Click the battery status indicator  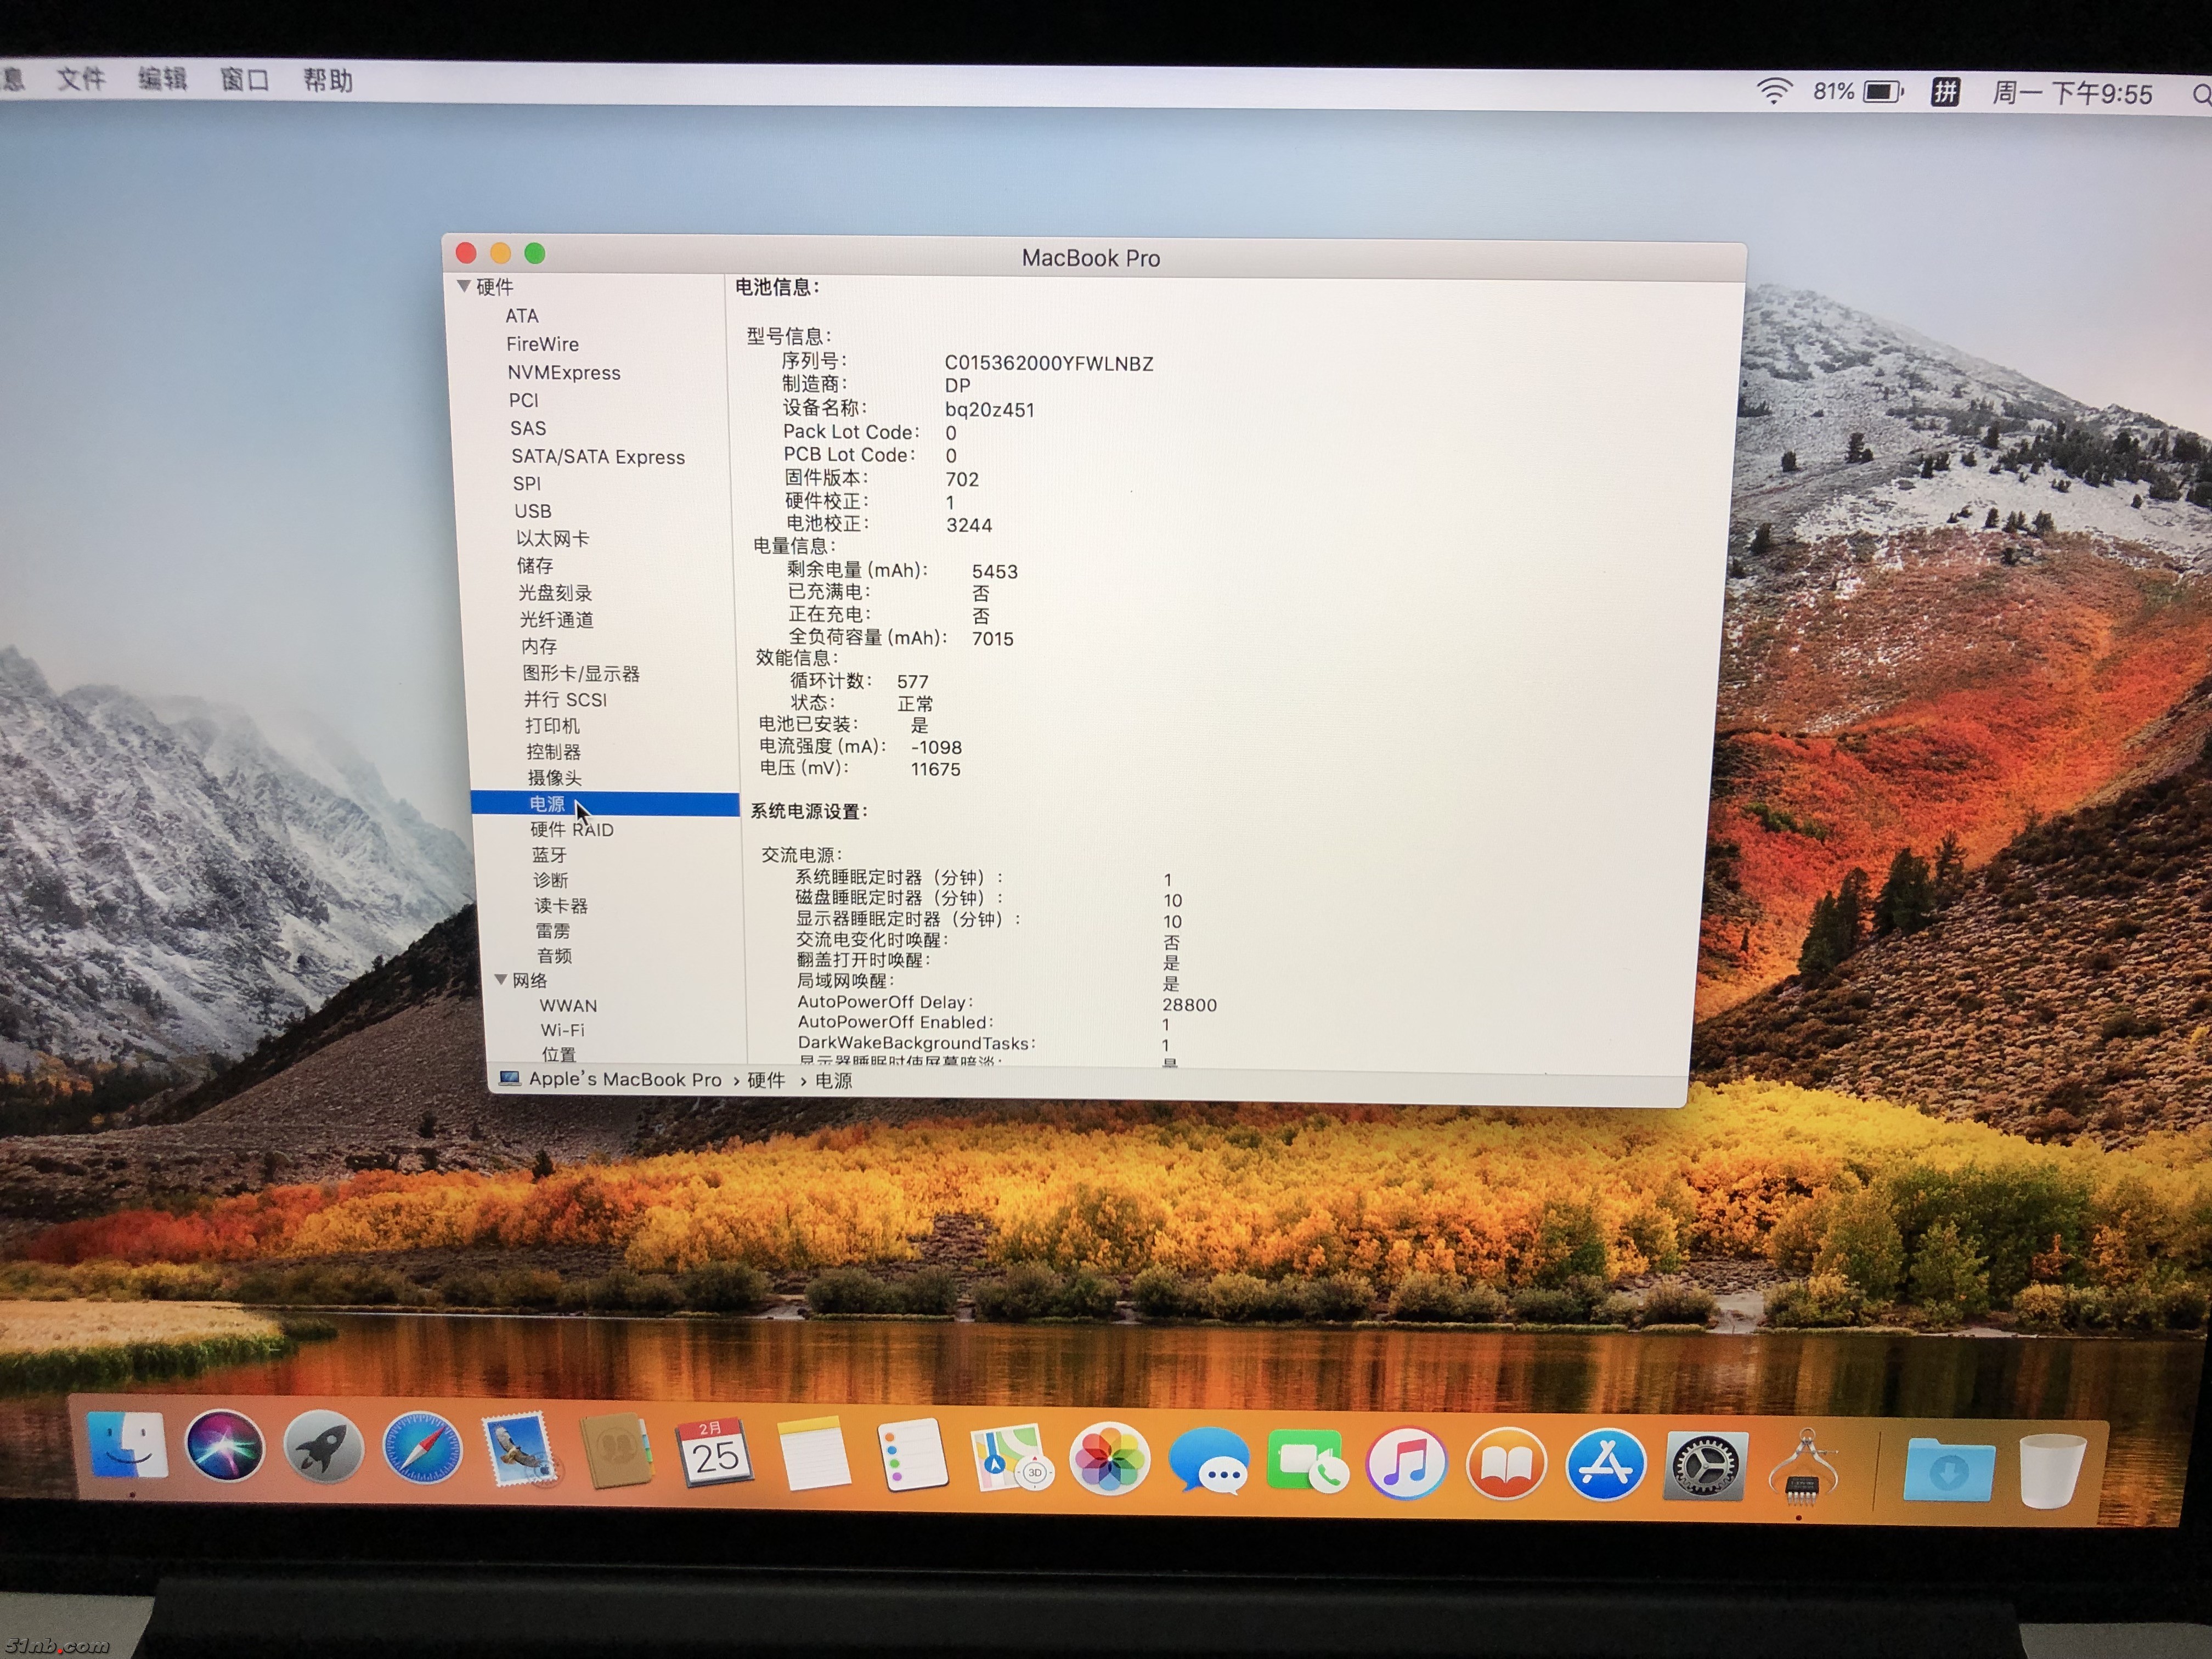(x=1881, y=92)
